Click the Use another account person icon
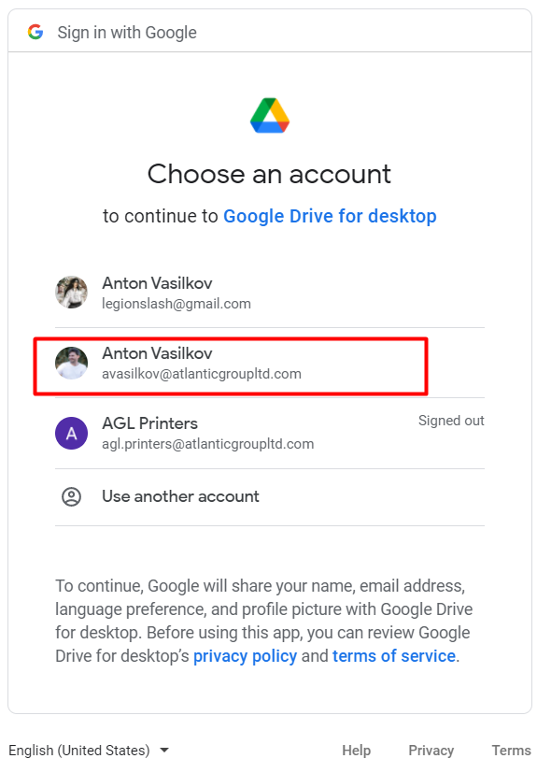The width and height of the screenshot is (537, 773). pyautogui.click(x=71, y=497)
